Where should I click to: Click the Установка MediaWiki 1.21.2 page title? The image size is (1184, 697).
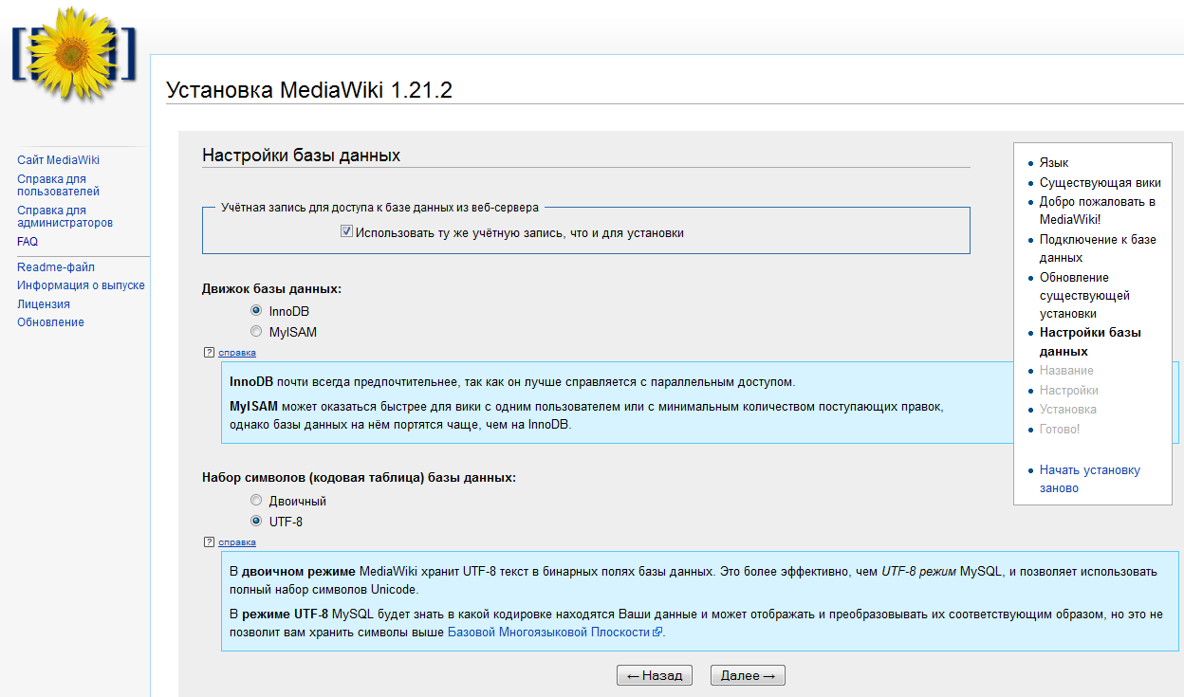coord(309,90)
